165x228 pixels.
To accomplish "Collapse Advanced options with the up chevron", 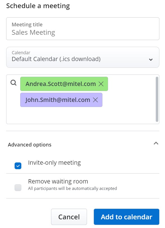I will pos(156,143).
